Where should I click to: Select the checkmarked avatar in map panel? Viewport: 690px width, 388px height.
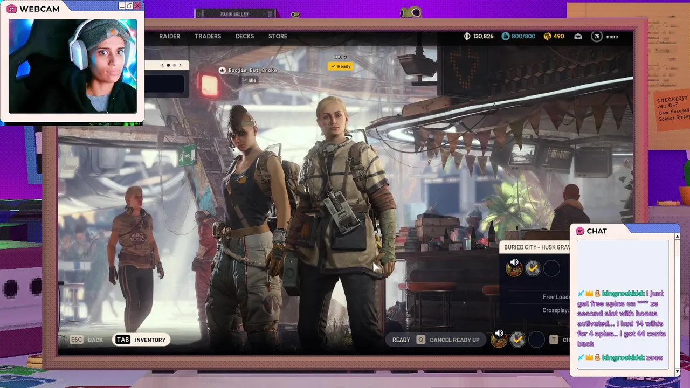533,268
